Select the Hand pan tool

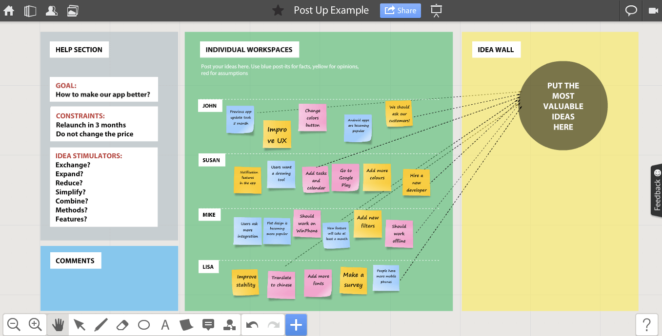click(57, 324)
